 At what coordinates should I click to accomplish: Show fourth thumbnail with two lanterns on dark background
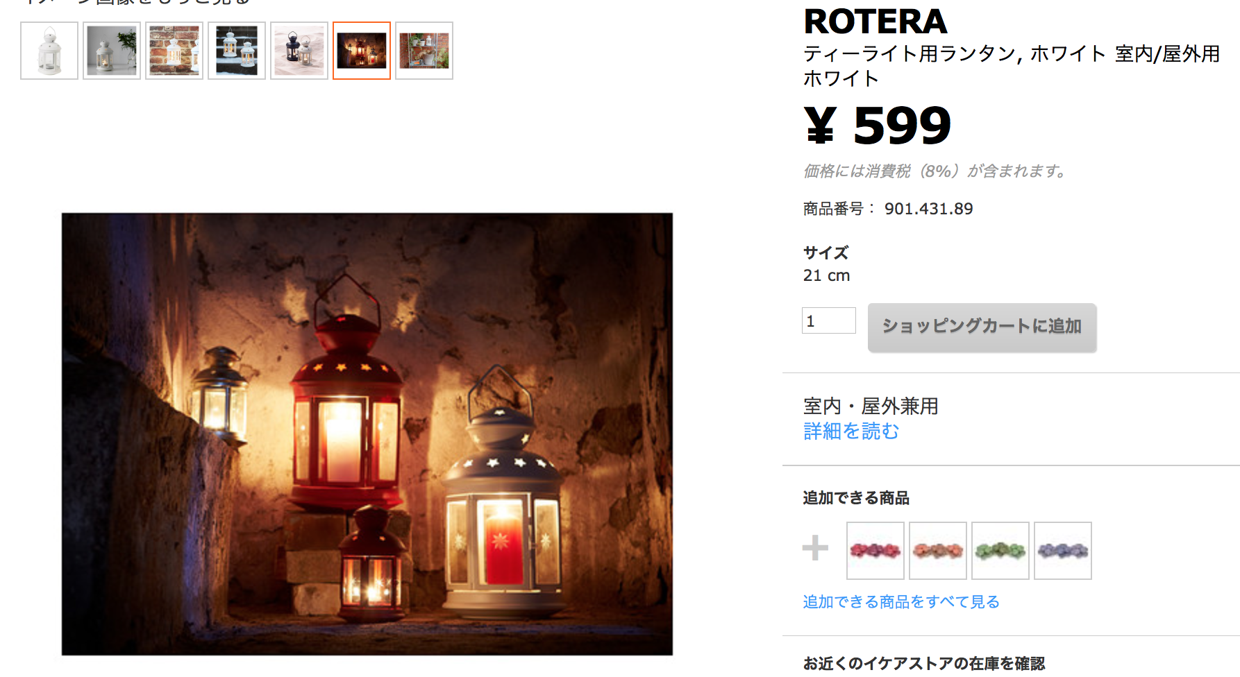pyautogui.click(x=237, y=51)
